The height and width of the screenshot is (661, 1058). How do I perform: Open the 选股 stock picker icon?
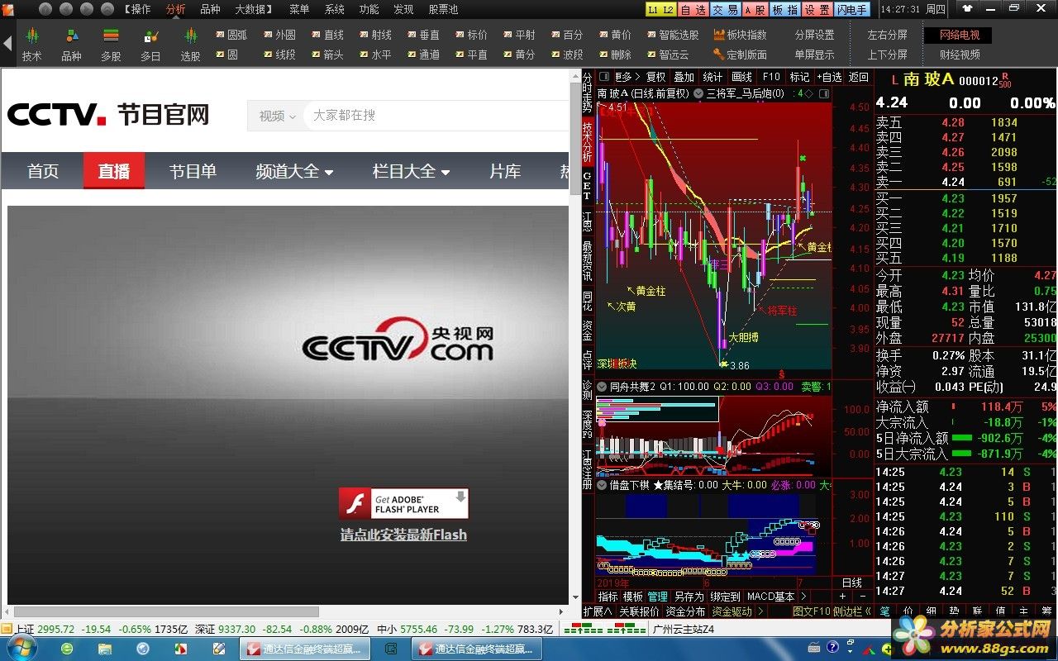(190, 44)
